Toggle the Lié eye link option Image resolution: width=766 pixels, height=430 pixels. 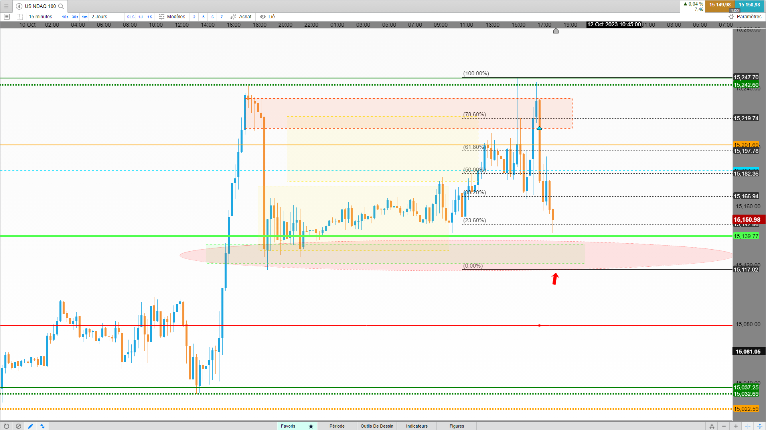click(268, 17)
